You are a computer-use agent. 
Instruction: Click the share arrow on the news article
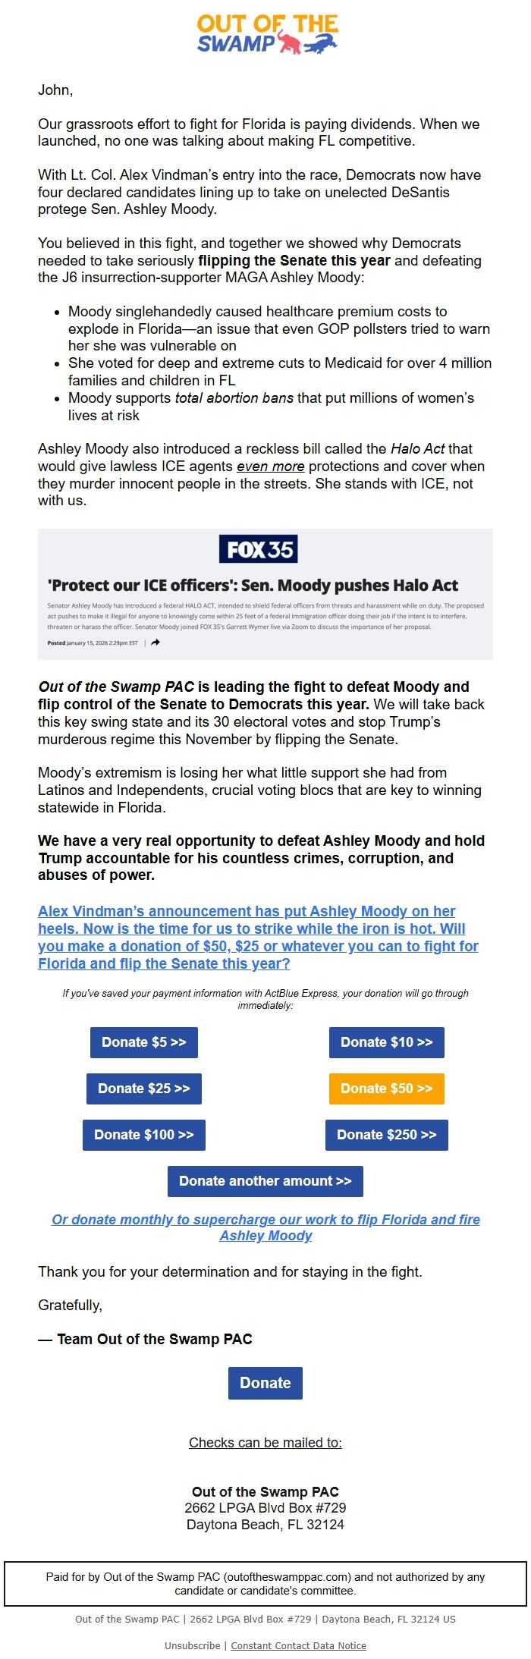click(x=154, y=643)
